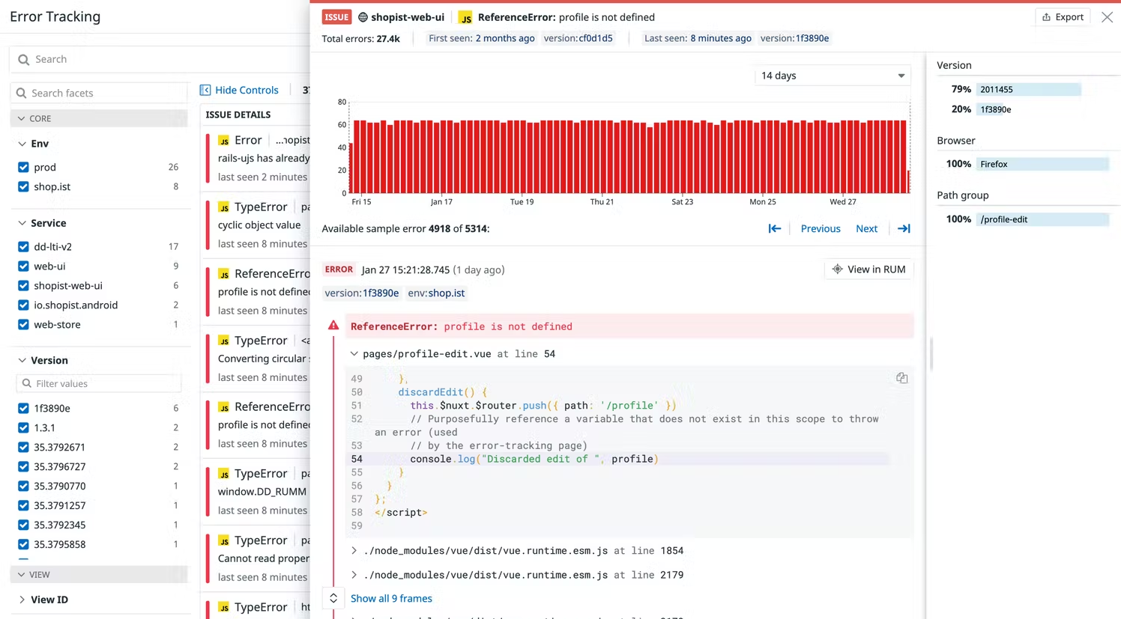Click the red ISSUE badge
Viewport: 1121px width, 619px height.
[x=336, y=17]
